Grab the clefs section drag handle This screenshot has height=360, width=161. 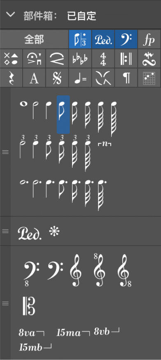[x=5, y=303]
